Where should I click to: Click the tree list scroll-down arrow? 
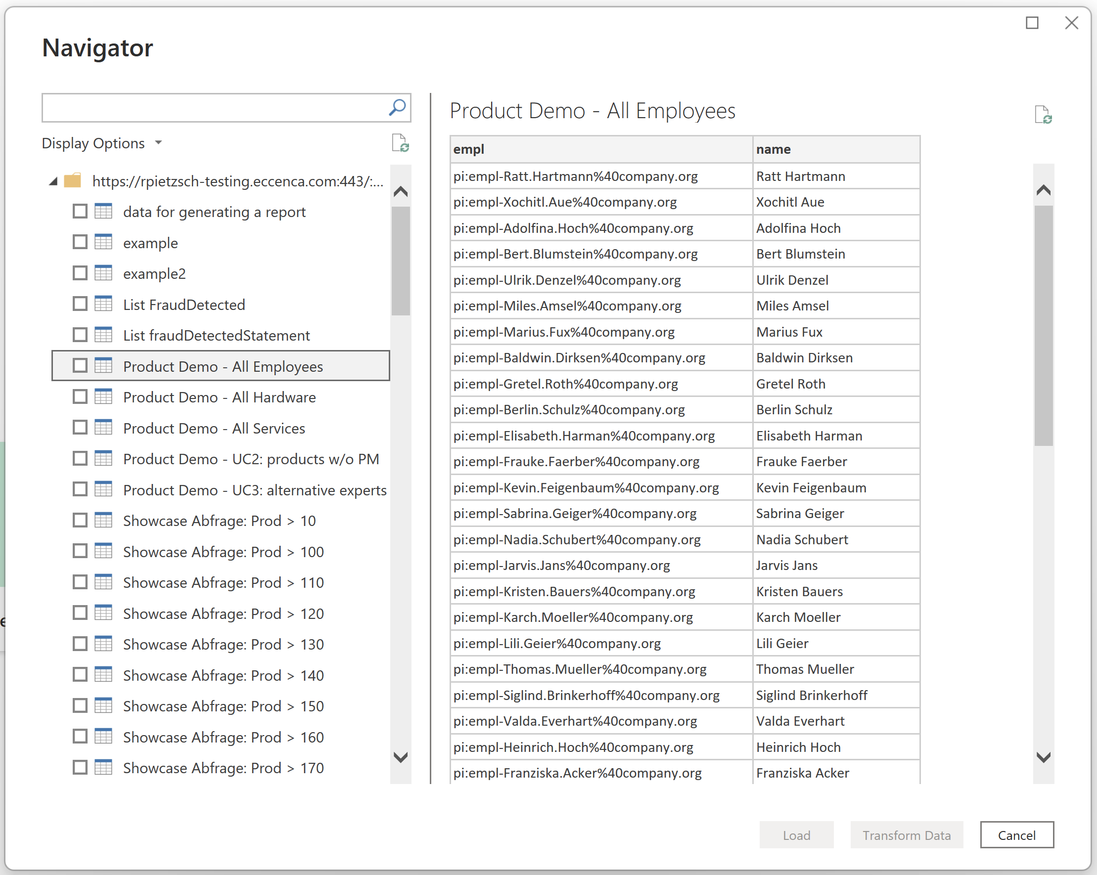coord(401,757)
